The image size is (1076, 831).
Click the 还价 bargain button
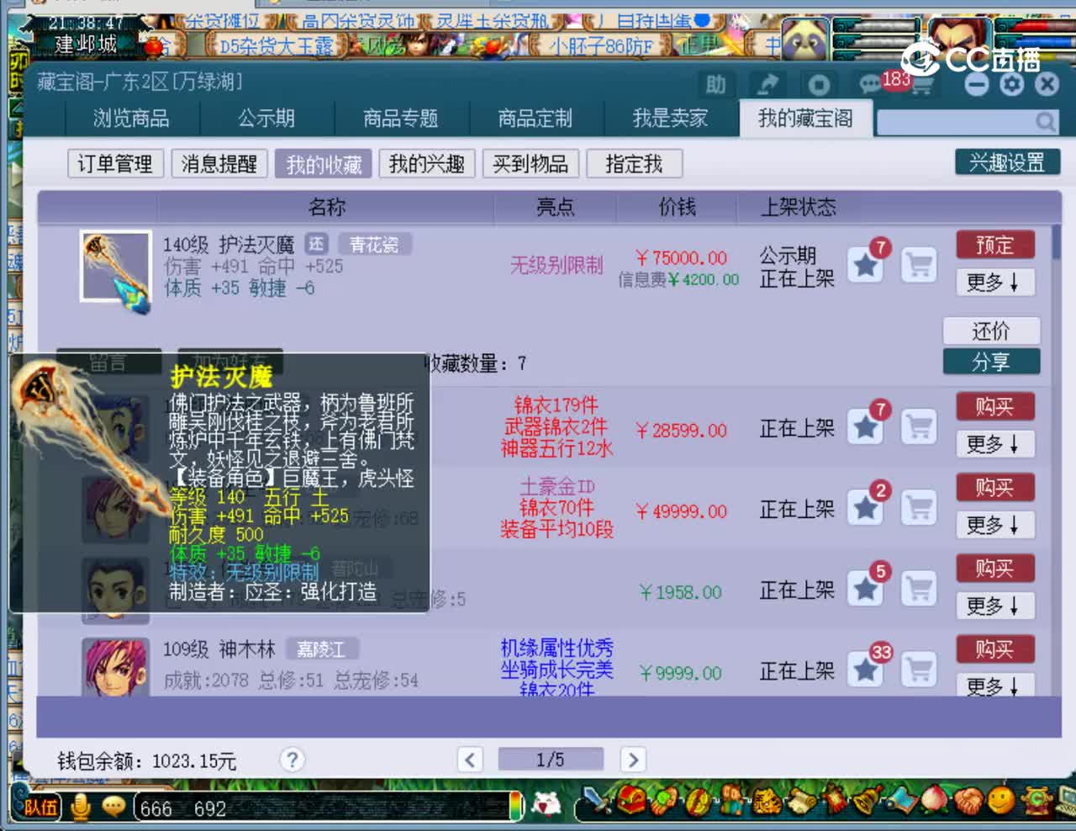click(991, 331)
